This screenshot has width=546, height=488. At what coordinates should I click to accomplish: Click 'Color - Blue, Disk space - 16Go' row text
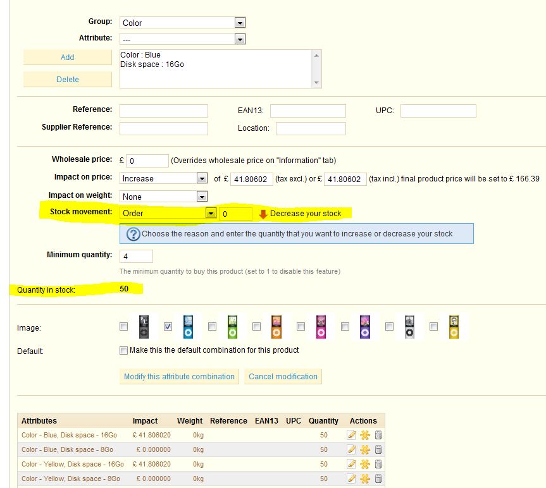click(70, 435)
